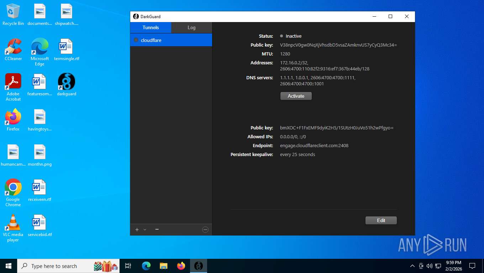Click the DarkGuard title bar logo icon
Viewport: 484px width, 273px height.
(136, 16)
